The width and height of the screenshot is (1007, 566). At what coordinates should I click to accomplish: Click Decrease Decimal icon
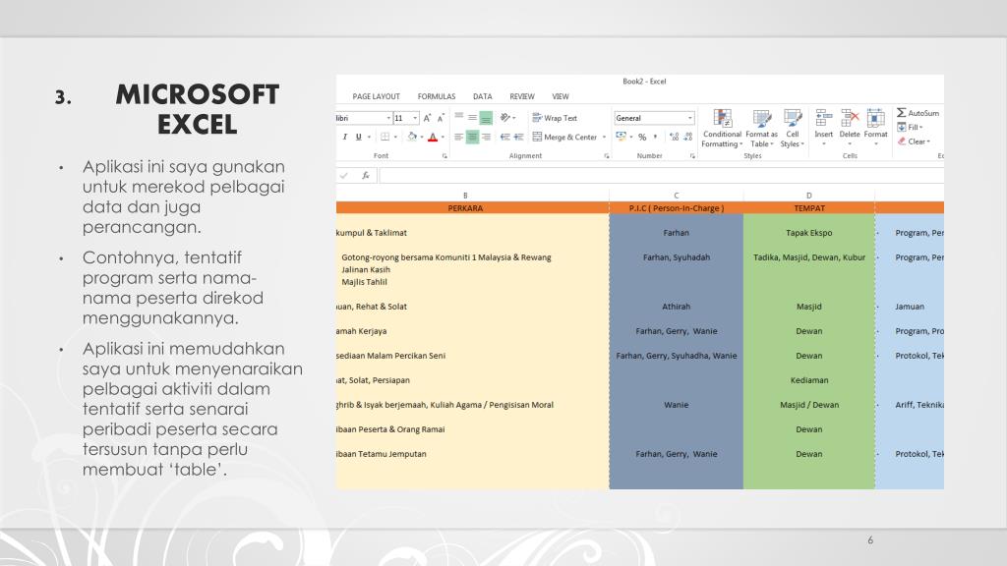tap(687, 137)
